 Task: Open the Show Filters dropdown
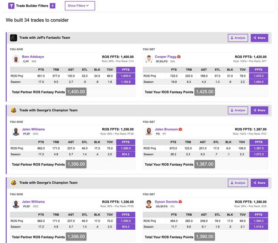[x=80, y=6]
